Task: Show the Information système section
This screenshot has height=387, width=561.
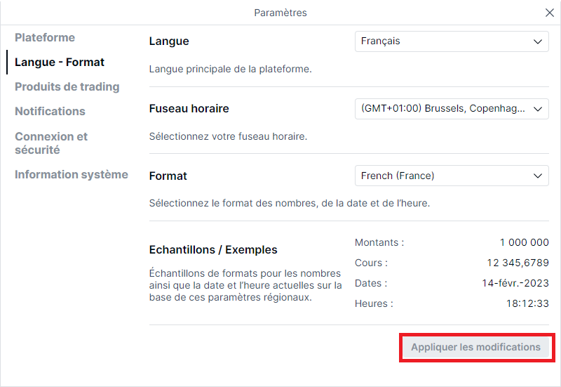Action: [72, 174]
